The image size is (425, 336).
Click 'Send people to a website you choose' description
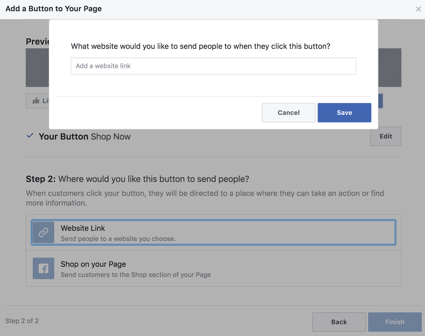[x=118, y=239]
